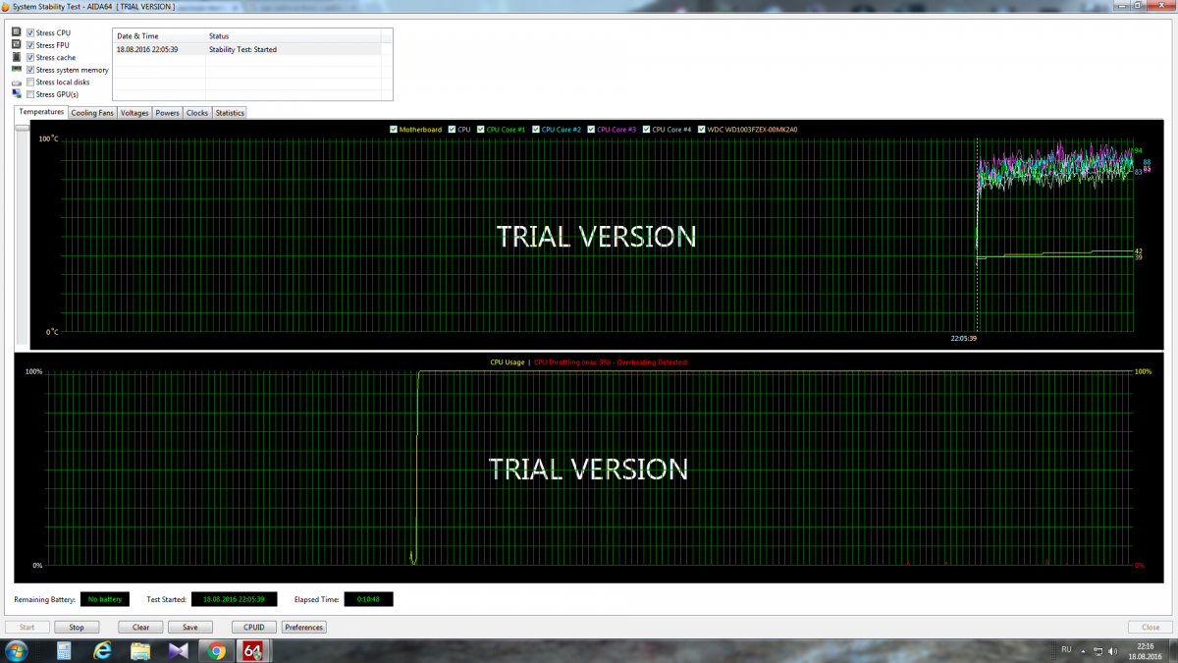1178x663 pixels.
Task: Toggle the CPU Core #4 legend checkbox
Action: [647, 129]
